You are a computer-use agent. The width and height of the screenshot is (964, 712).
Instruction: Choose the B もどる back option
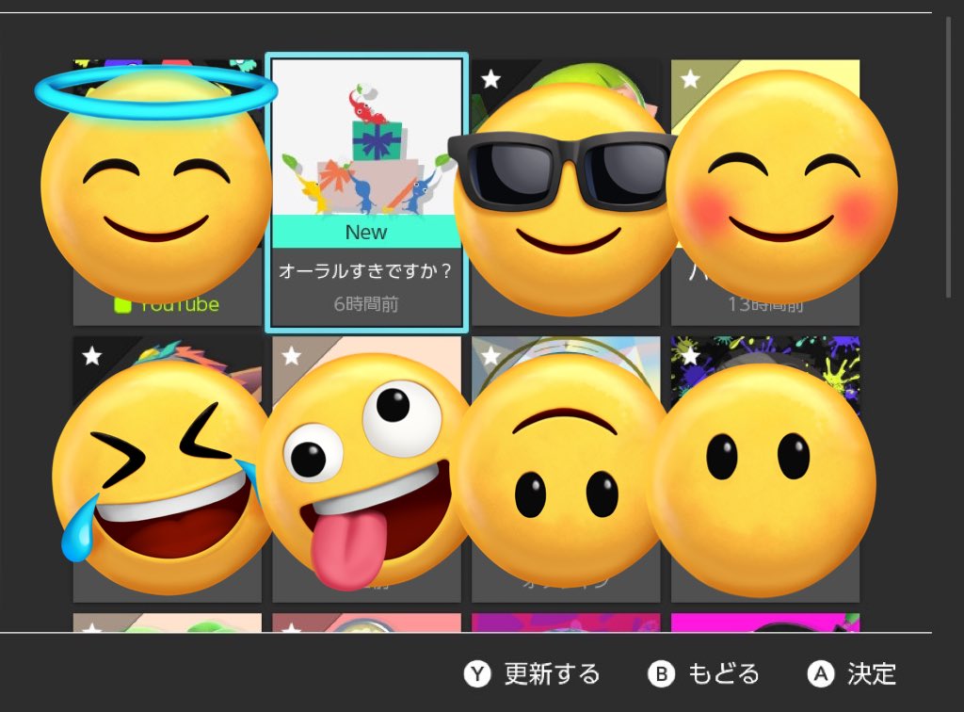[703, 674]
